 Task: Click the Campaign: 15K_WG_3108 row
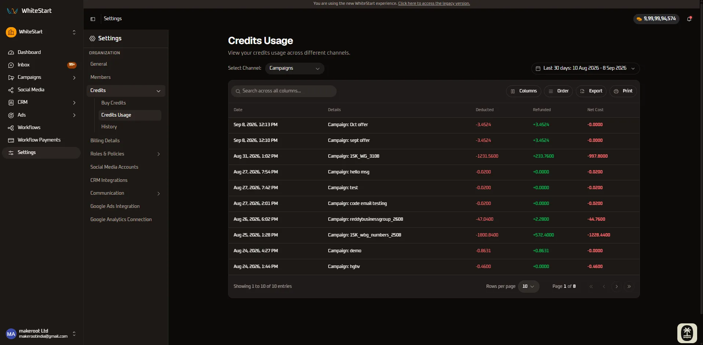click(434, 156)
